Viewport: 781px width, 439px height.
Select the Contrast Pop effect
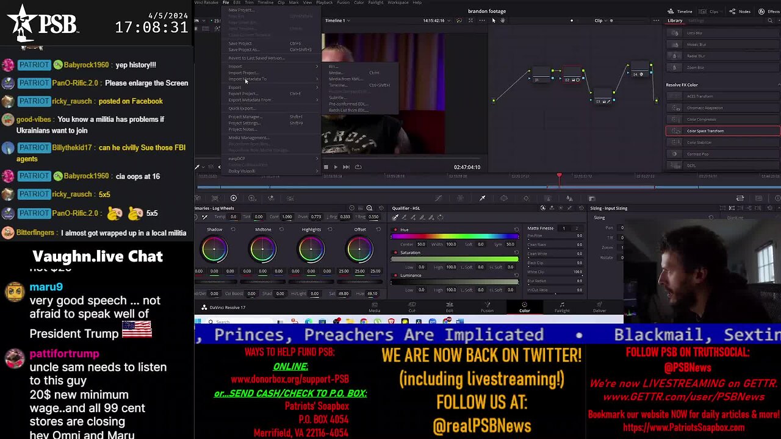[x=722, y=154]
